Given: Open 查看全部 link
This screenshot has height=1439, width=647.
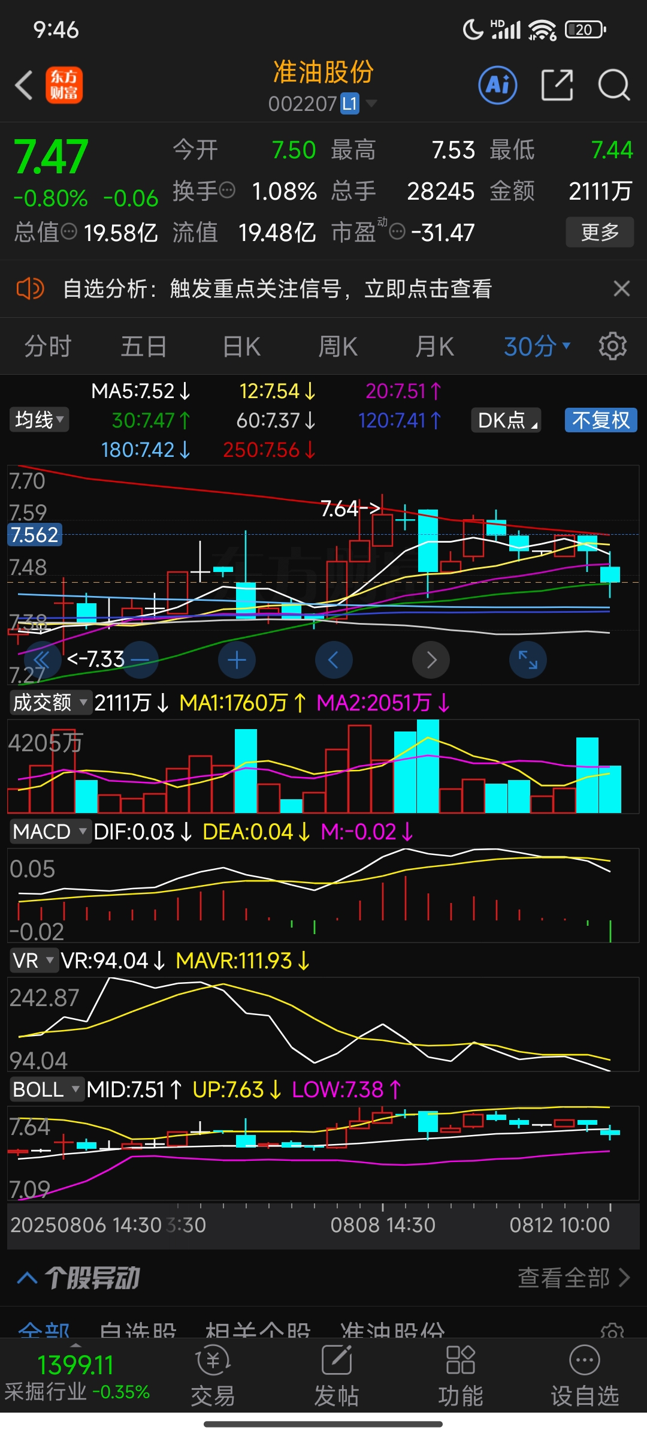Looking at the screenshot, I should point(574,1278).
